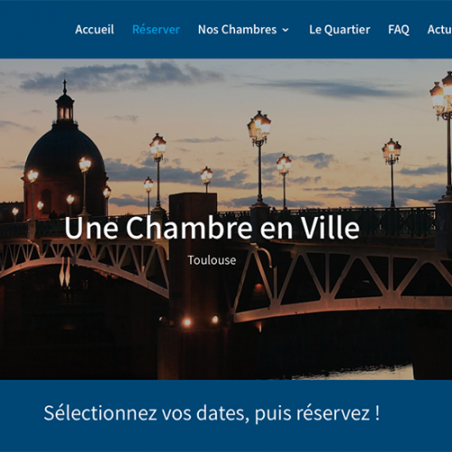Expand the chevron beside Nos Chambres

click(286, 30)
